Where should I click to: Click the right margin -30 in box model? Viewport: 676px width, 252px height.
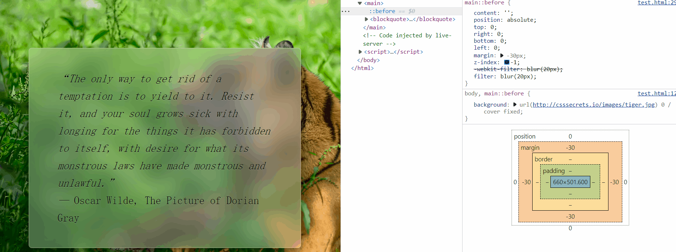coord(614,182)
